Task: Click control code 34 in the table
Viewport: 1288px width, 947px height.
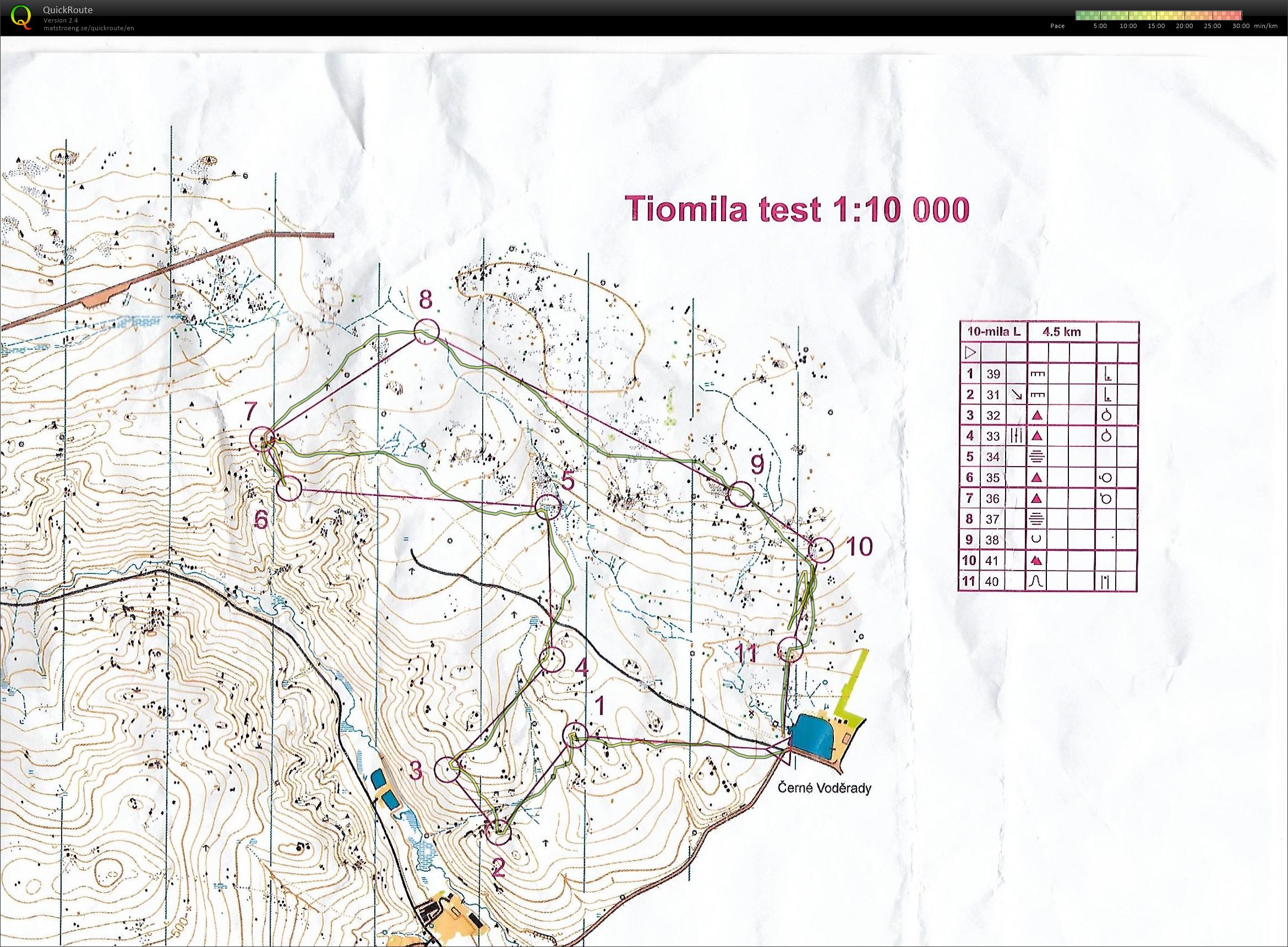Action: click(993, 456)
